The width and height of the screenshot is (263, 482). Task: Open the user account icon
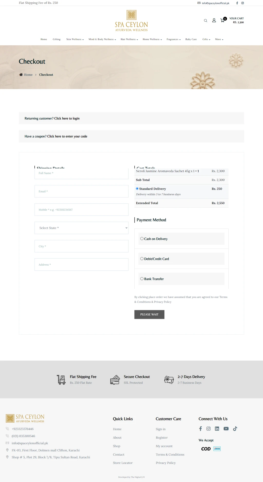pos(214,20)
